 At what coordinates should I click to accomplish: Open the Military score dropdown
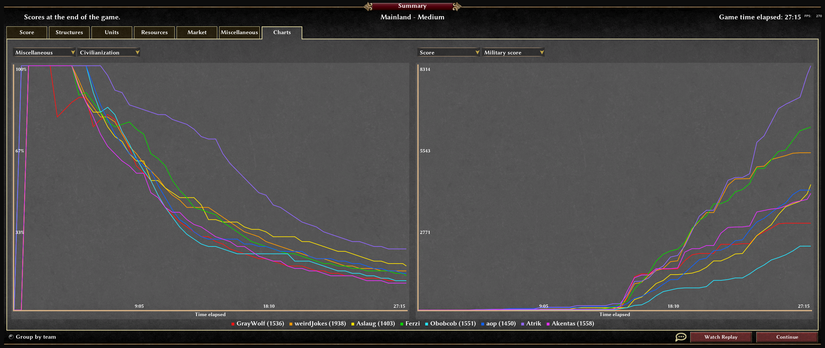coord(513,52)
